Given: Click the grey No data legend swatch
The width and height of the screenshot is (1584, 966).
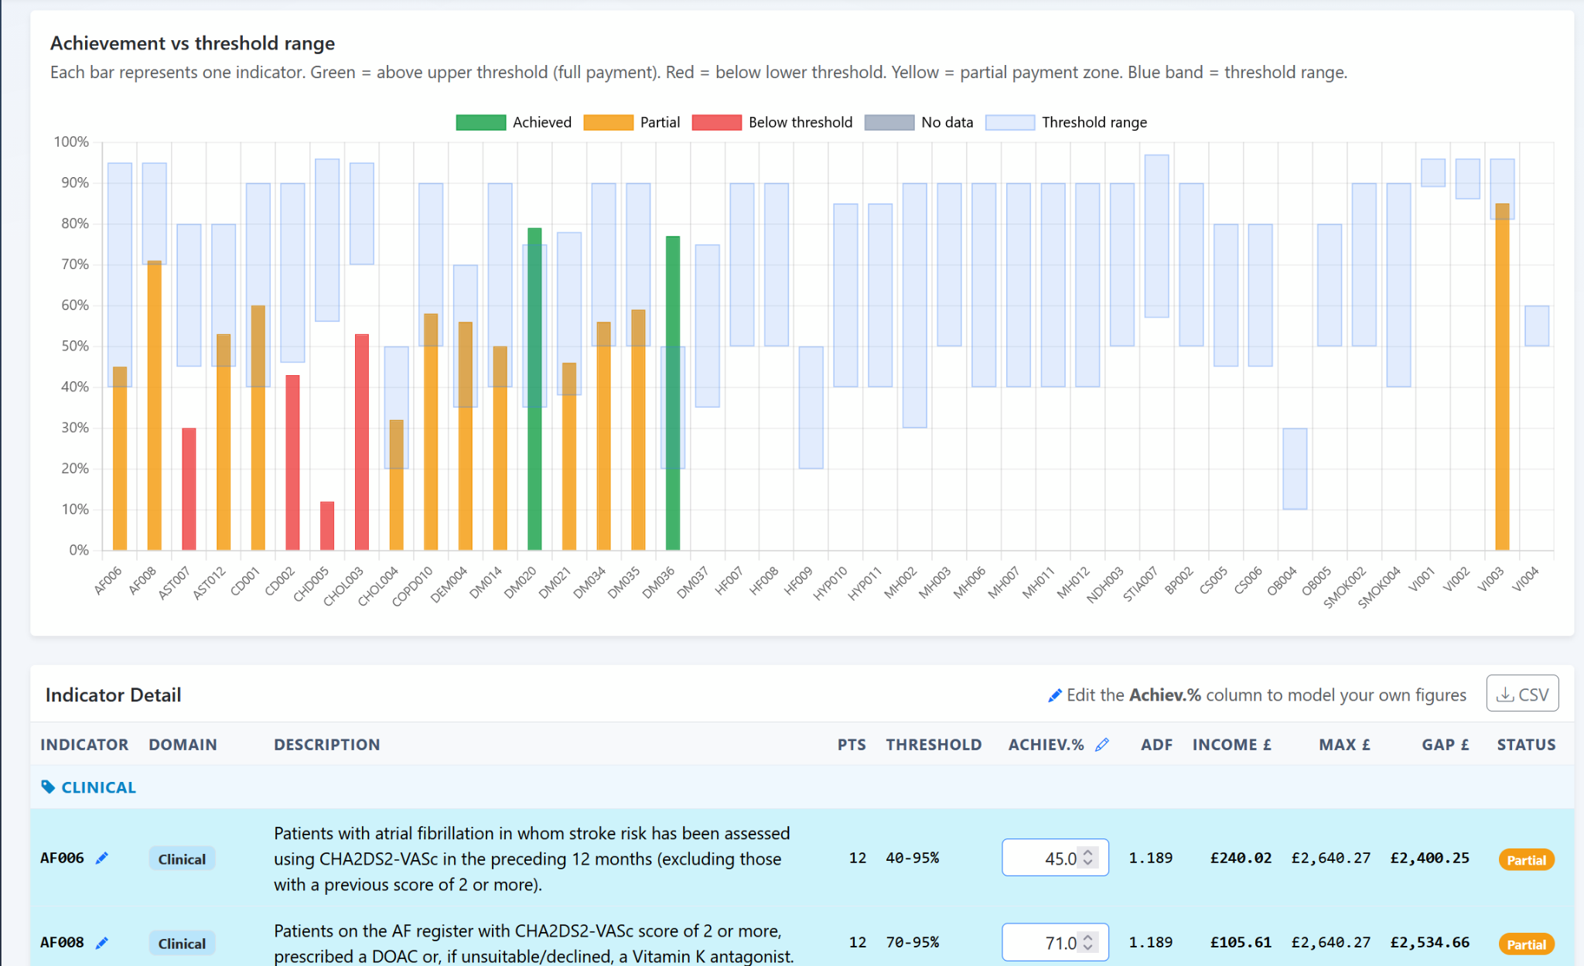Looking at the screenshot, I should 889,122.
